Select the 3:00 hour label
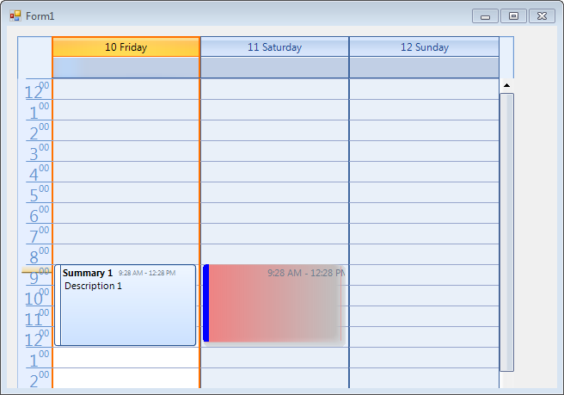Screen dimensions: 564x395 39,151
